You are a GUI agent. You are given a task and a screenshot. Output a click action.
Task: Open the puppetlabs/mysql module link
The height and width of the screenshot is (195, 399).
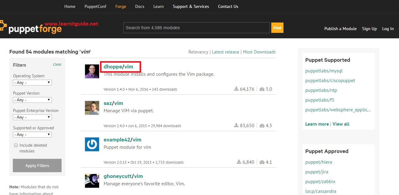pyautogui.click(x=324, y=71)
